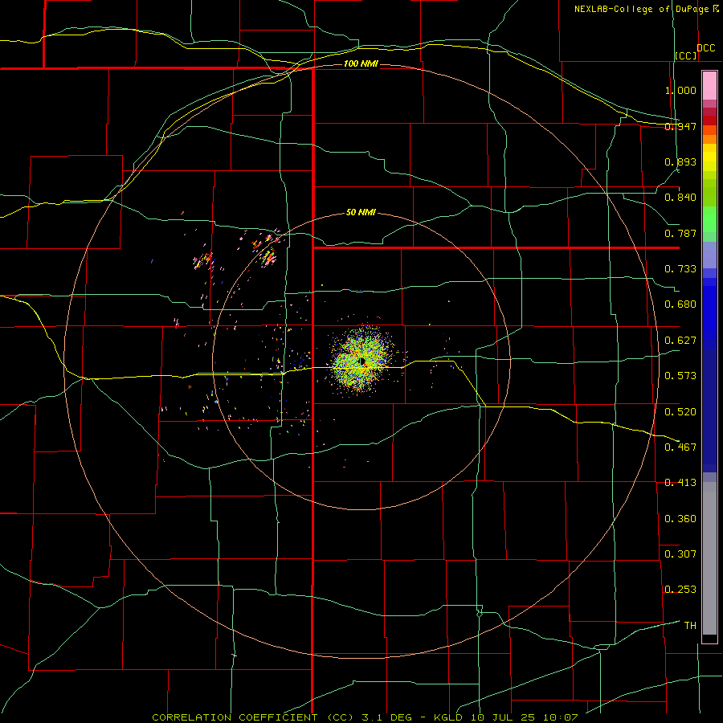Viewport: 723px width, 723px height.
Task: Click the 0.520 color scale value
Action: (680, 411)
